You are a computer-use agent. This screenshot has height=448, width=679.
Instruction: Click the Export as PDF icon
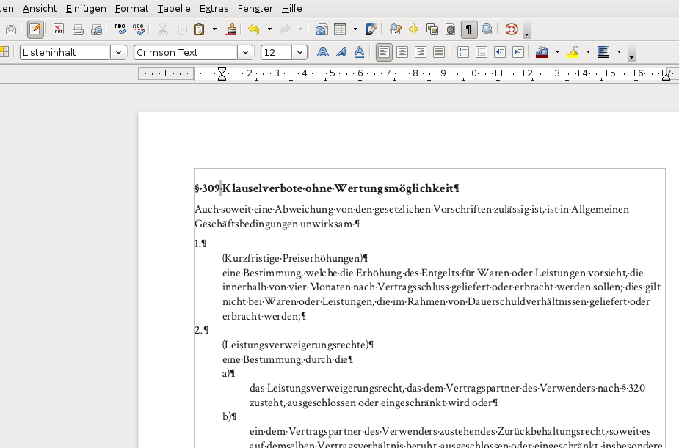[x=58, y=29]
